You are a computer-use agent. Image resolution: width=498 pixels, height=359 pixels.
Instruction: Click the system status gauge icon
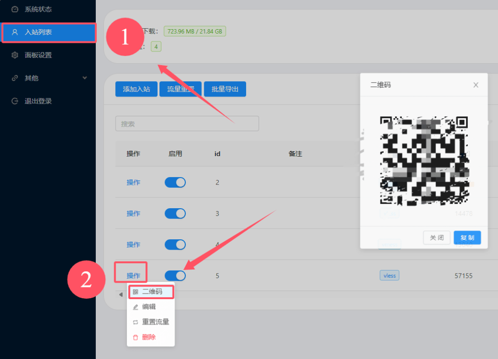point(15,9)
